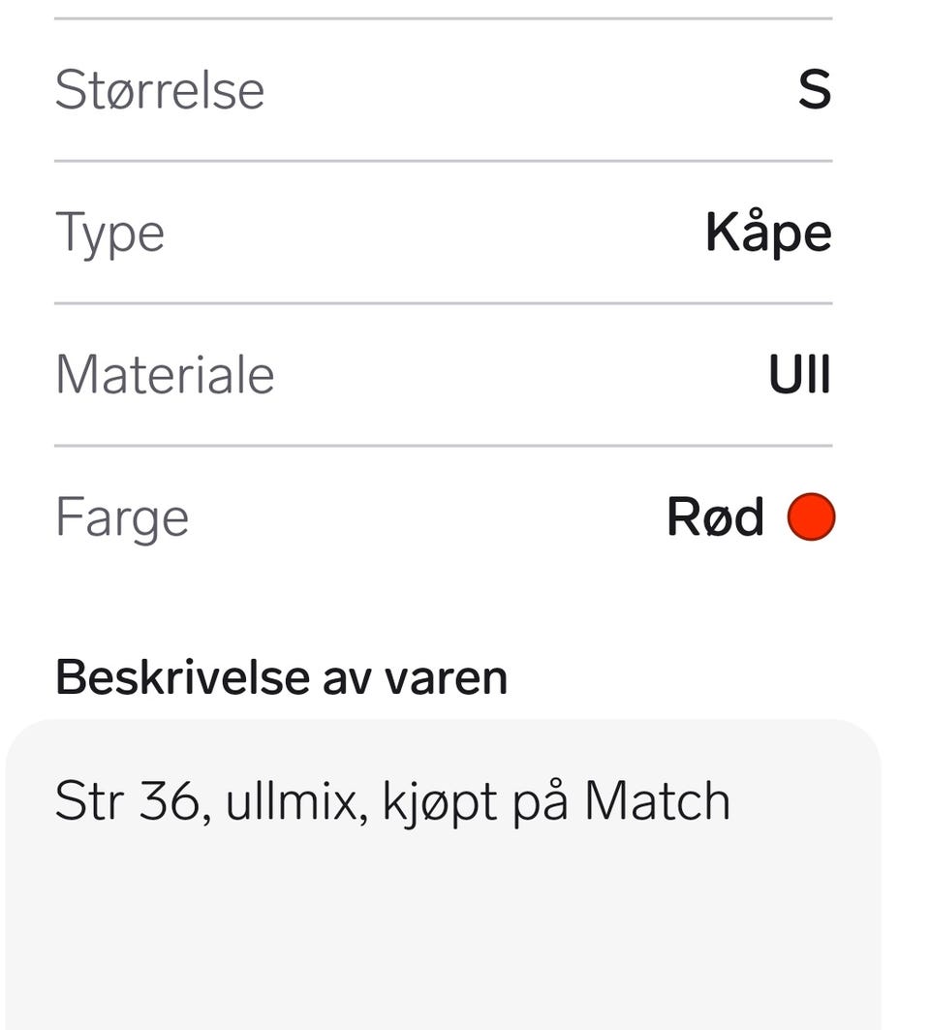Click the red color circle next to Rød
The image size is (930, 1030).
[x=811, y=517]
